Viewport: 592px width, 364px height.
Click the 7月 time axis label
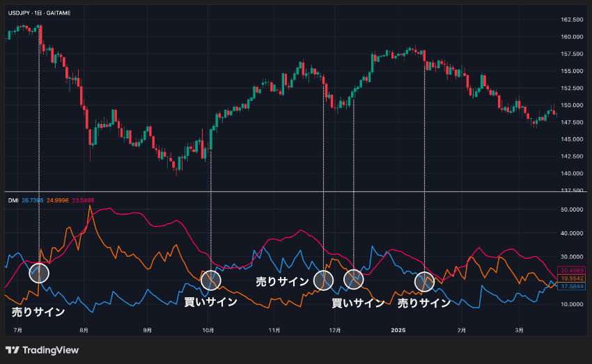[x=17, y=331]
